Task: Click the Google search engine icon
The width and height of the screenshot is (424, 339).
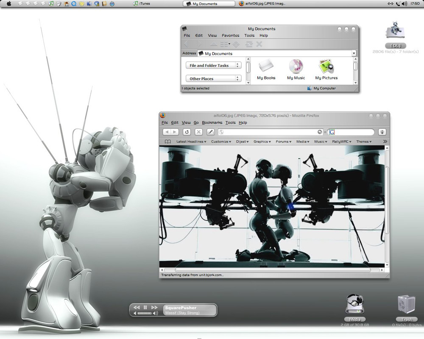Action: click(x=332, y=132)
